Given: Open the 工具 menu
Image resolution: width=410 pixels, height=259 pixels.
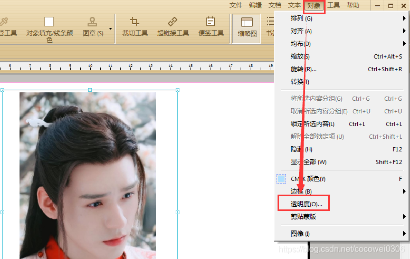Looking at the screenshot, I should point(333,5).
